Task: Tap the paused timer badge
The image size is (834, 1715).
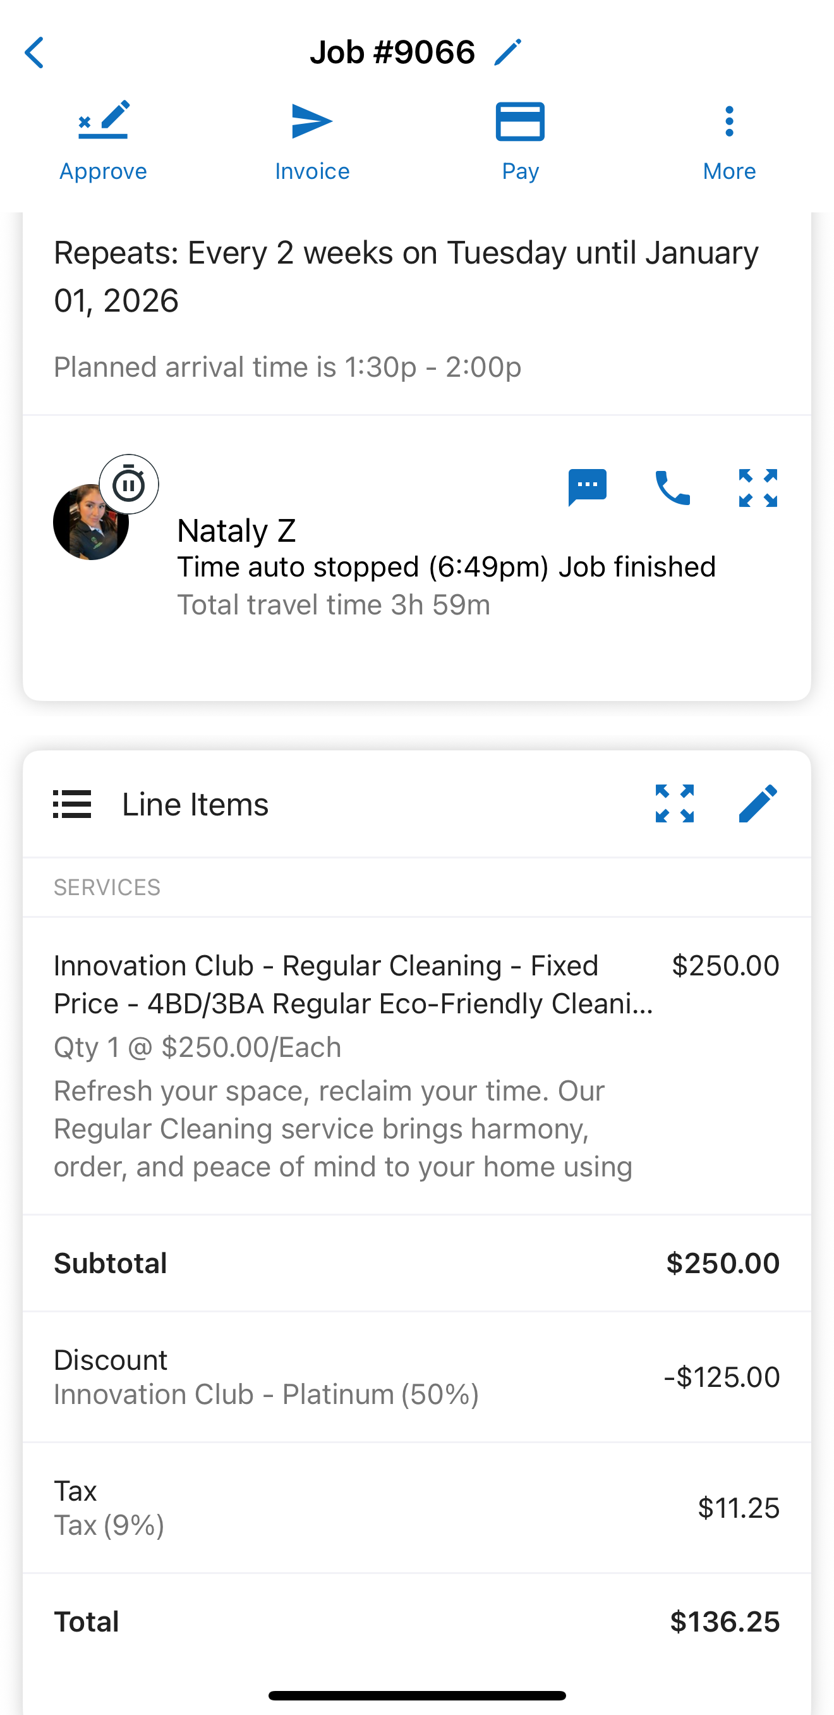Action: tap(129, 484)
